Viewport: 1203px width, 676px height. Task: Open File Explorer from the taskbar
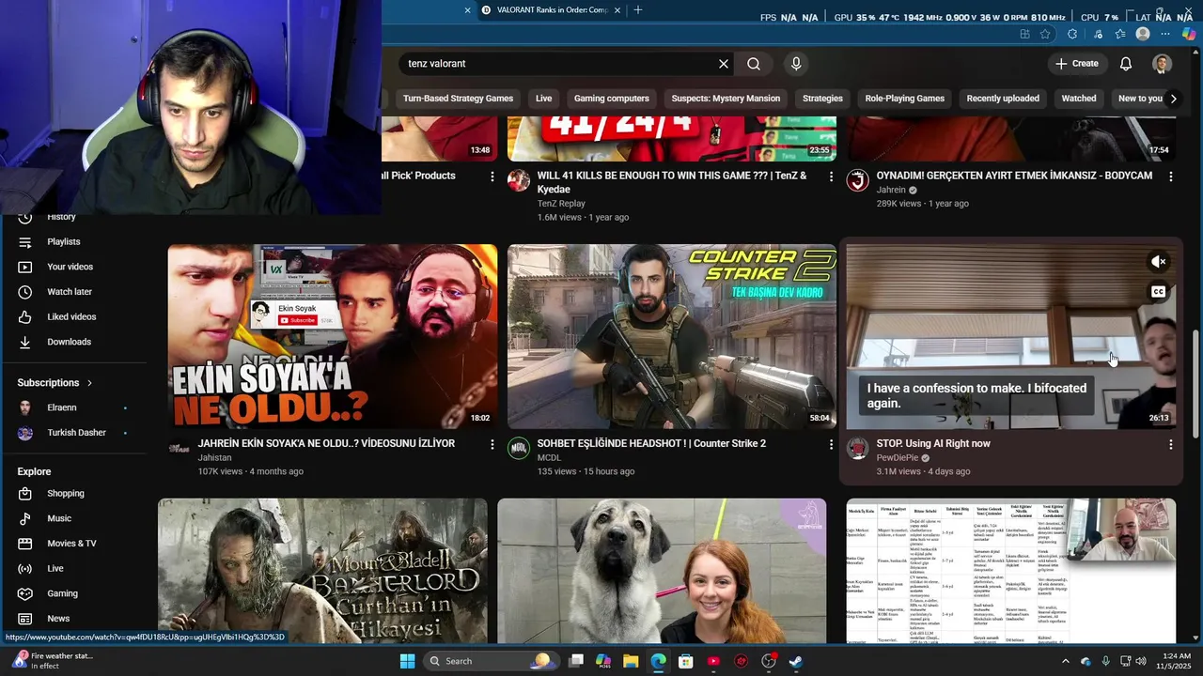tap(631, 661)
